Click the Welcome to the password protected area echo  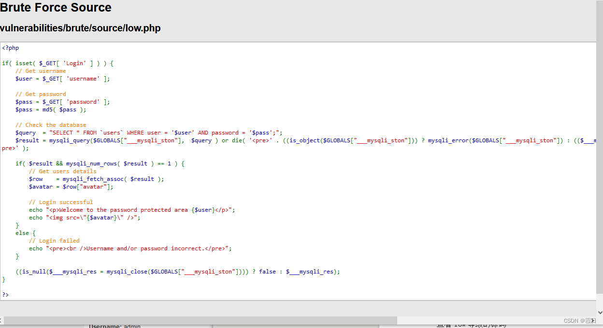coord(132,210)
